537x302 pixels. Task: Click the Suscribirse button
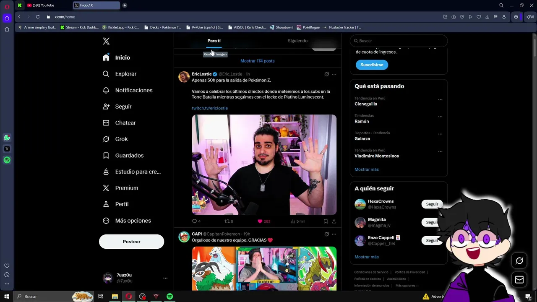point(372,65)
